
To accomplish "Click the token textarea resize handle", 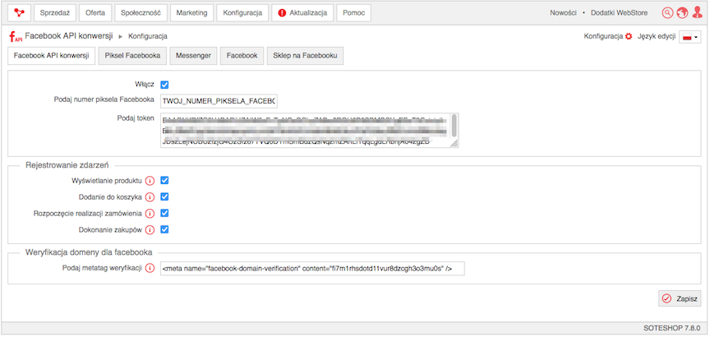I will [454, 143].
